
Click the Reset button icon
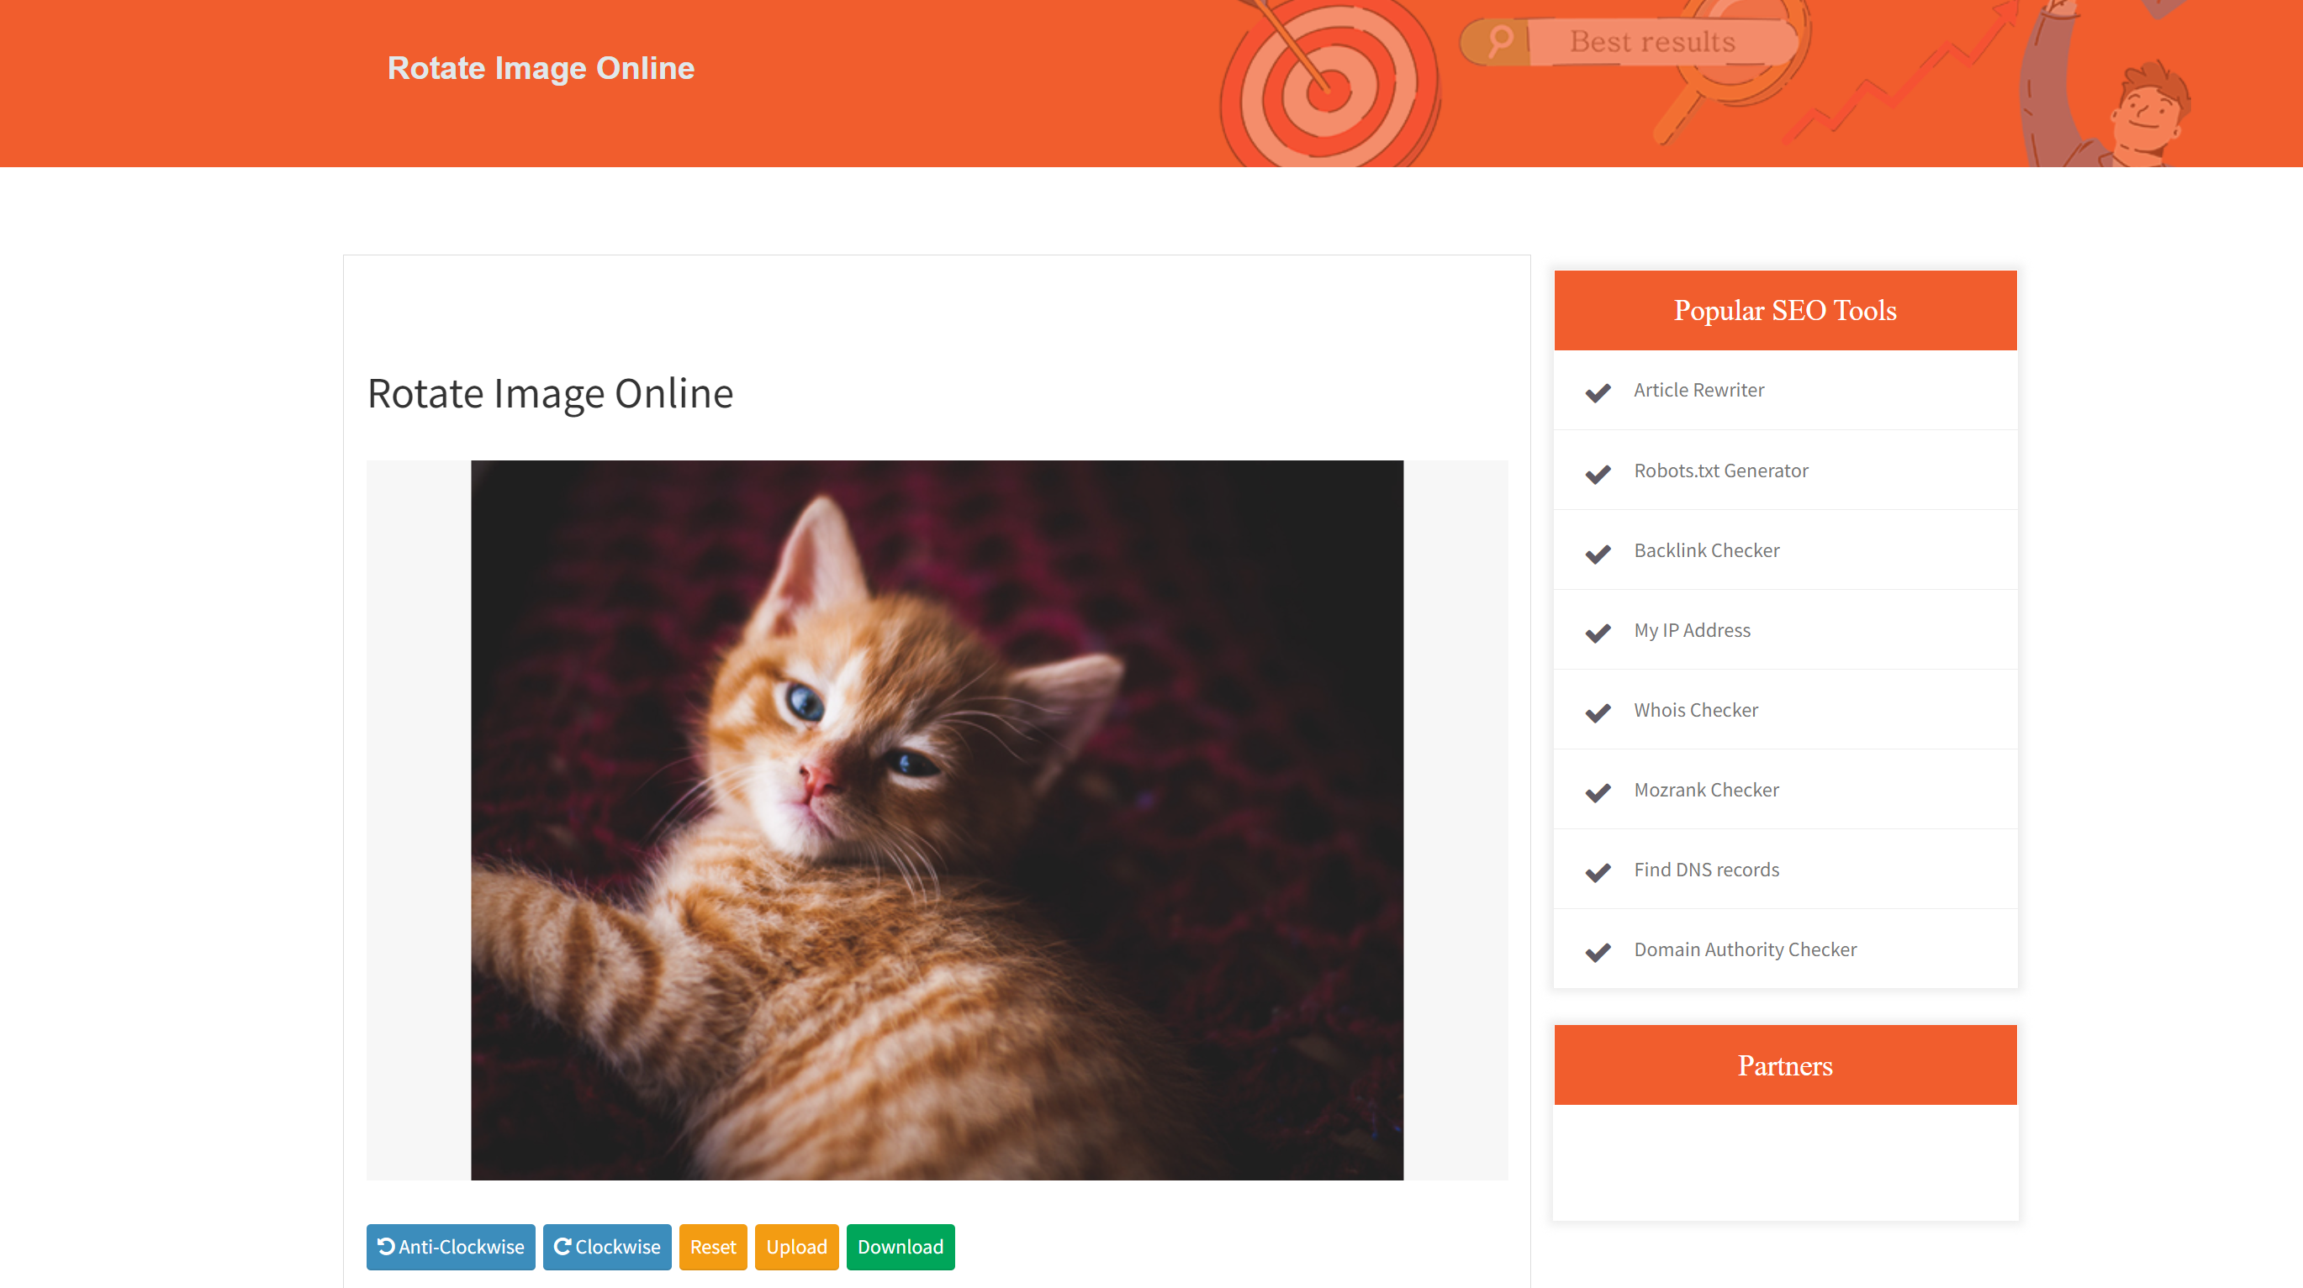(x=712, y=1247)
